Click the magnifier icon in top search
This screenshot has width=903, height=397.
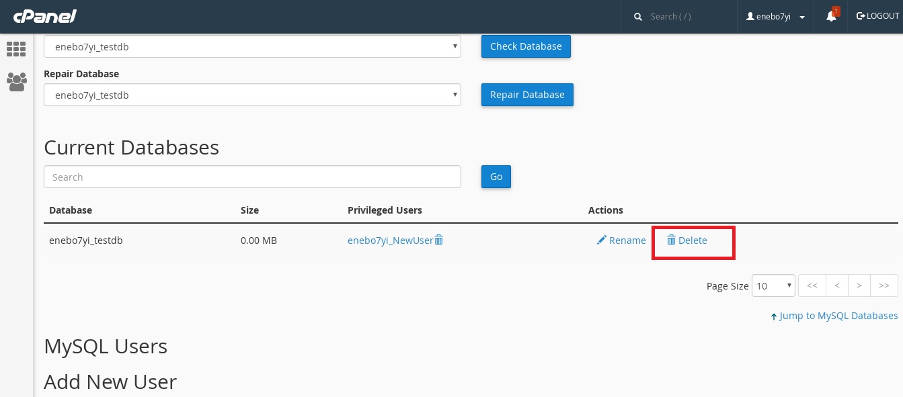point(638,16)
